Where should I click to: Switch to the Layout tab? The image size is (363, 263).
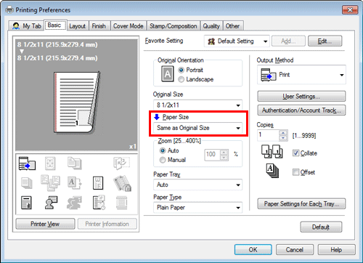coord(78,26)
